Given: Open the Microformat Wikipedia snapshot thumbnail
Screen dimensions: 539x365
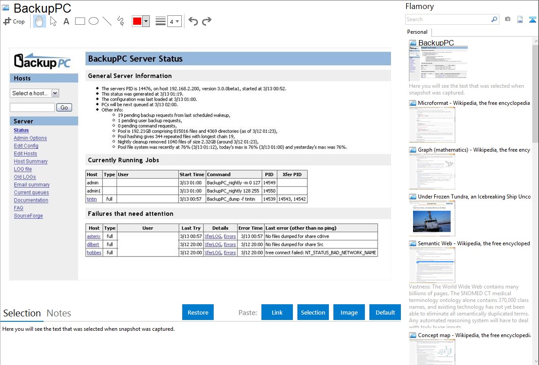Looking at the screenshot, I should [x=432, y=125].
